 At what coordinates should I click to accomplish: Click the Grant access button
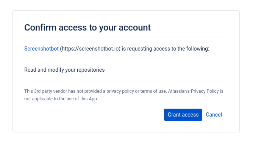[x=183, y=115]
